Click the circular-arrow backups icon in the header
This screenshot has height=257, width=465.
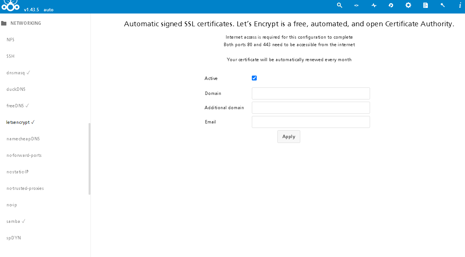(x=391, y=5)
